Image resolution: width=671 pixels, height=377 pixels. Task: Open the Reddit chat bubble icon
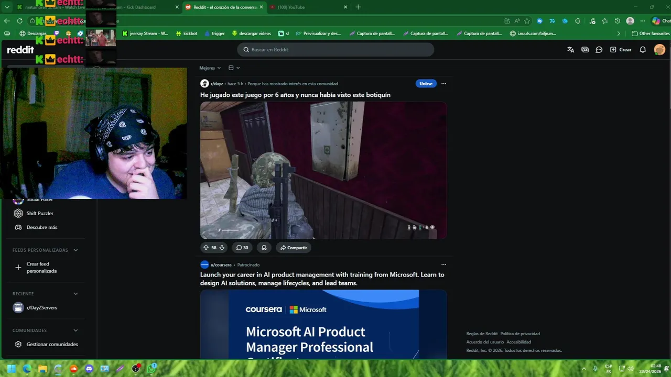pyautogui.click(x=599, y=50)
